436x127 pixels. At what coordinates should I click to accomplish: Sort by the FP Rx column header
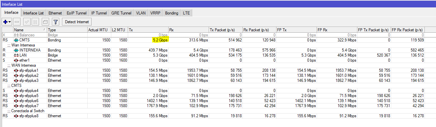337,30
